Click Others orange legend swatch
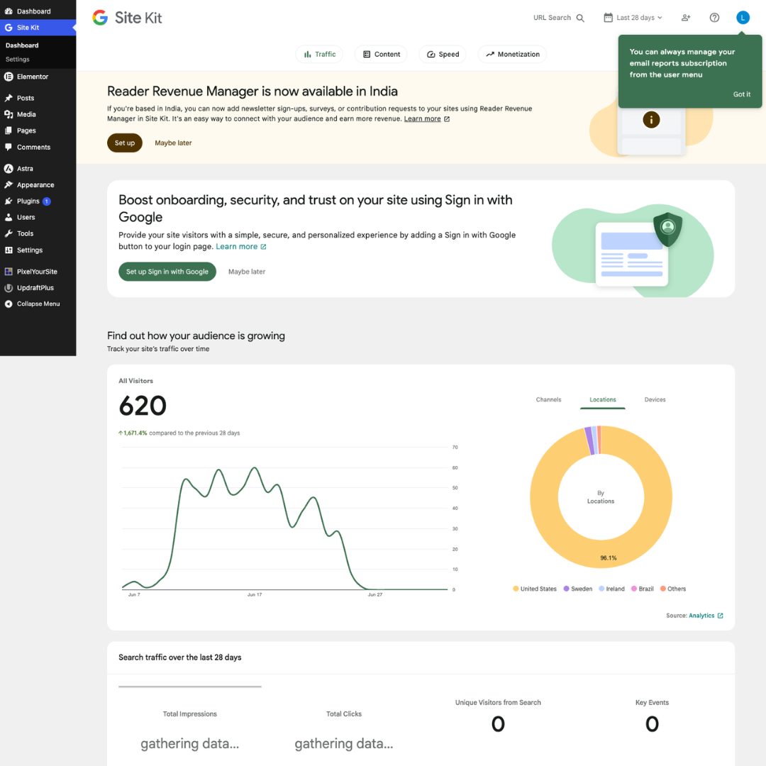The height and width of the screenshot is (766, 766). click(x=663, y=589)
